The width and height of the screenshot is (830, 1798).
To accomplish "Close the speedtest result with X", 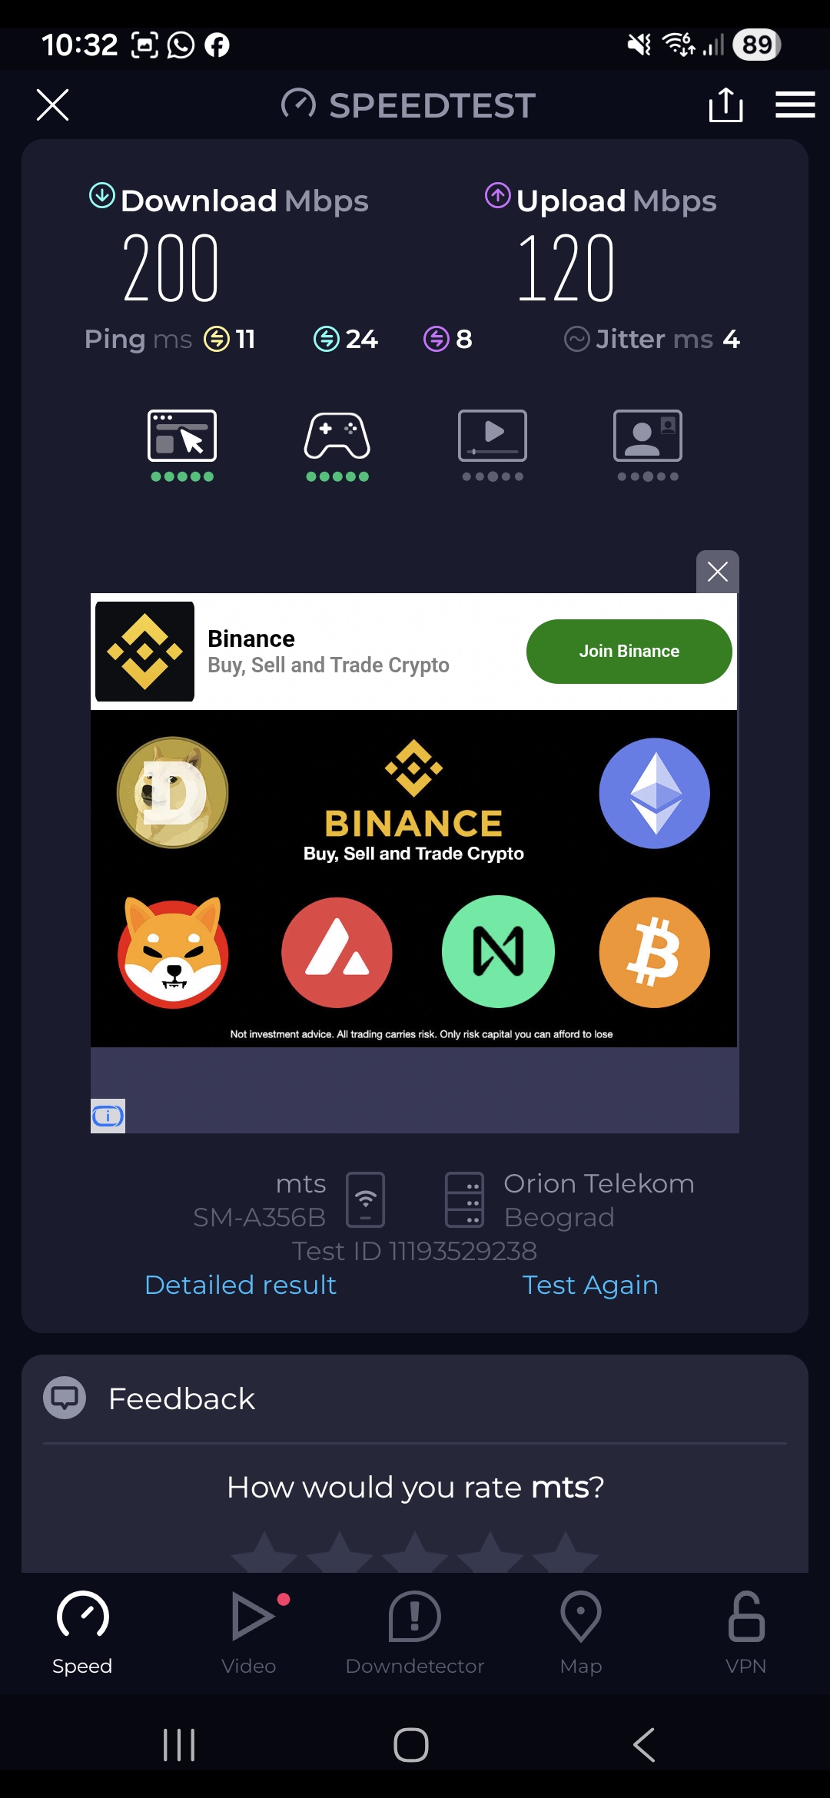I will tap(52, 104).
